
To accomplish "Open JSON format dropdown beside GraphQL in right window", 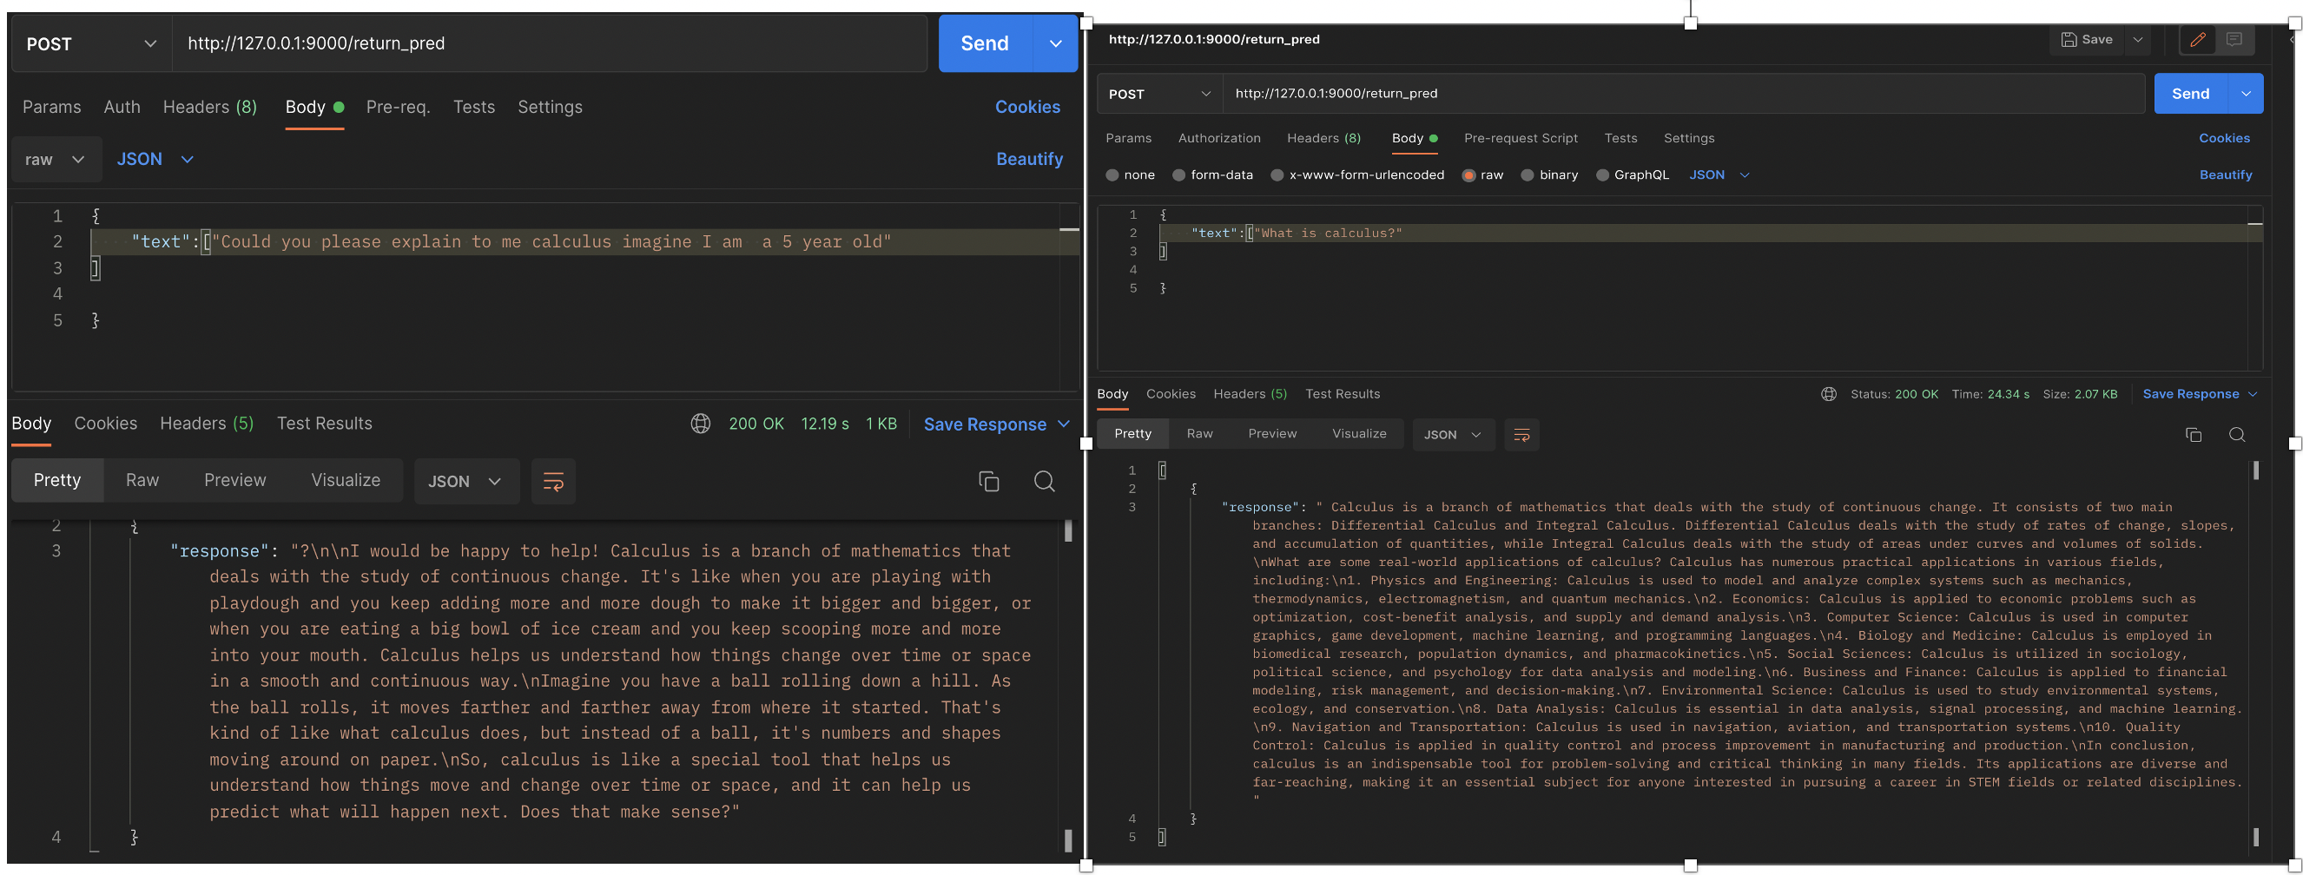I will [1719, 175].
